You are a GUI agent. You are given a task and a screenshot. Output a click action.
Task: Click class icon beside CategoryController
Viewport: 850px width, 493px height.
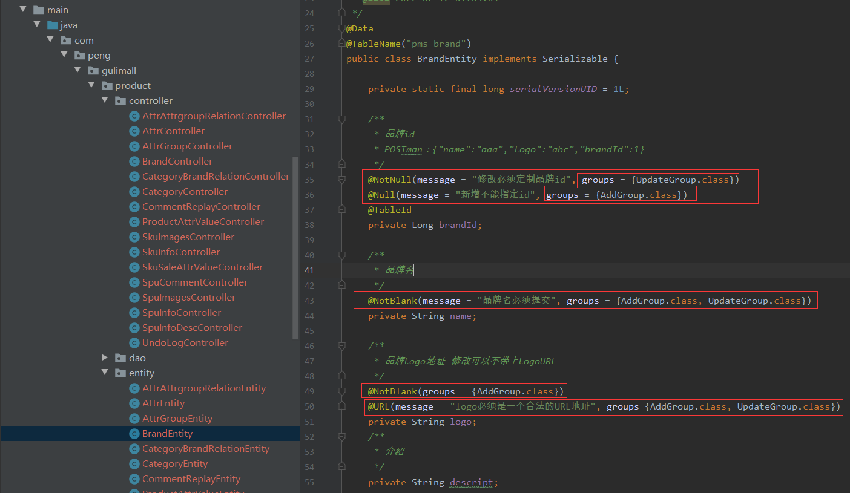click(134, 191)
